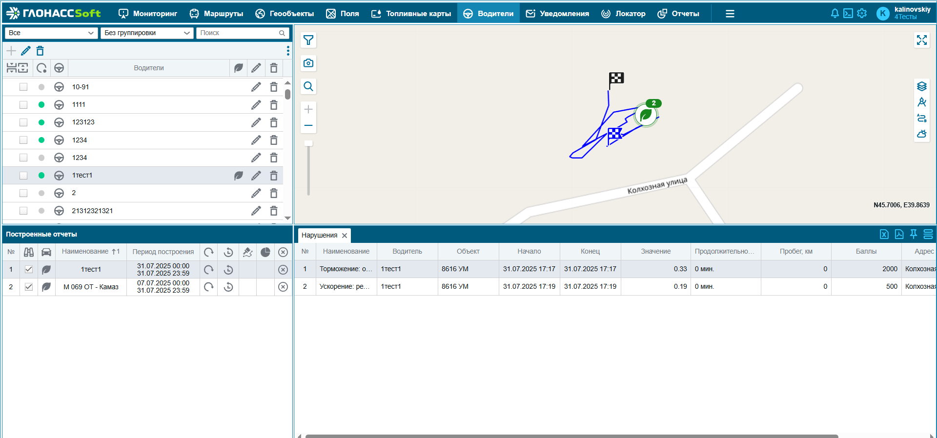Open the 'Без группировки' grouping dropdown
This screenshot has height=438, width=937.
[x=147, y=33]
